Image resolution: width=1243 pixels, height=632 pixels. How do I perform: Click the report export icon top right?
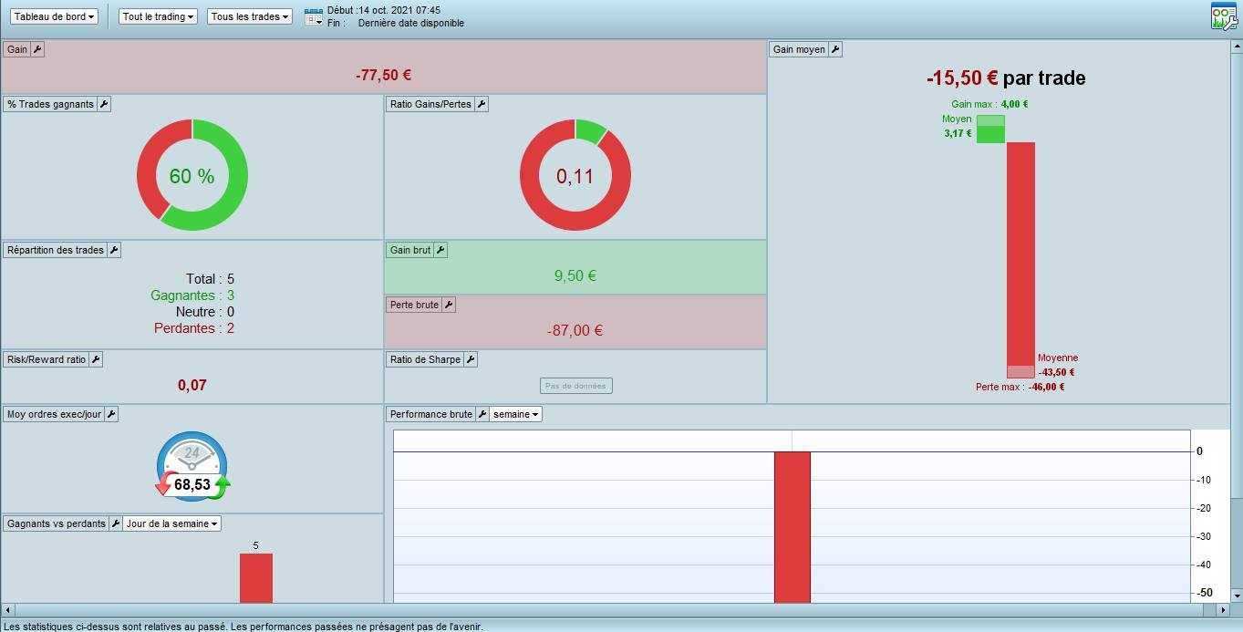1223,16
